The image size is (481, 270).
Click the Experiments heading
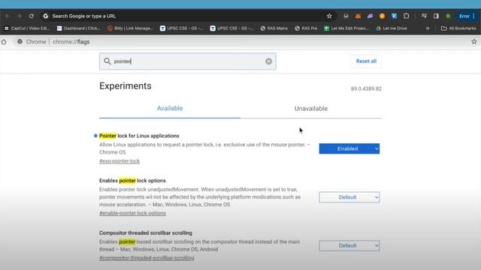click(126, 86)
